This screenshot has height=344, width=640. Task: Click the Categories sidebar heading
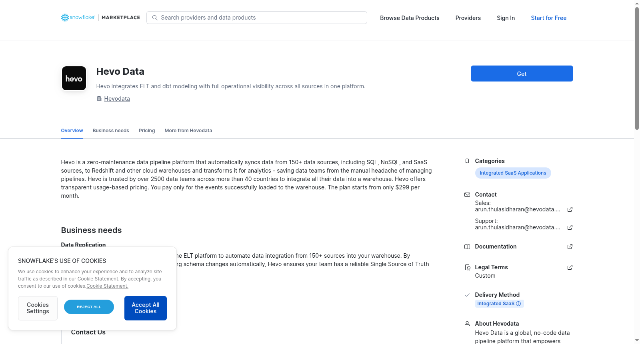(x=490, y=161)
